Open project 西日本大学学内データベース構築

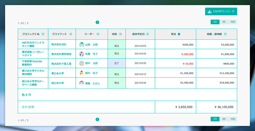click(x=33, y=83)
